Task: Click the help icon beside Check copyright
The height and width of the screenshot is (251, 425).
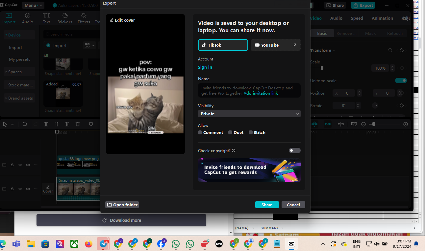Action: (x=234, y=150)
